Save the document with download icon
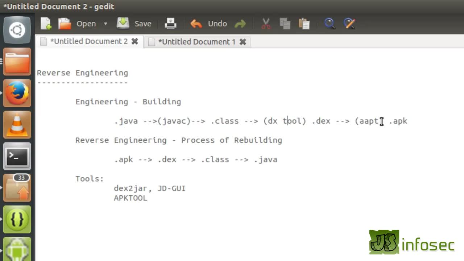 click(x=123, y=23)
